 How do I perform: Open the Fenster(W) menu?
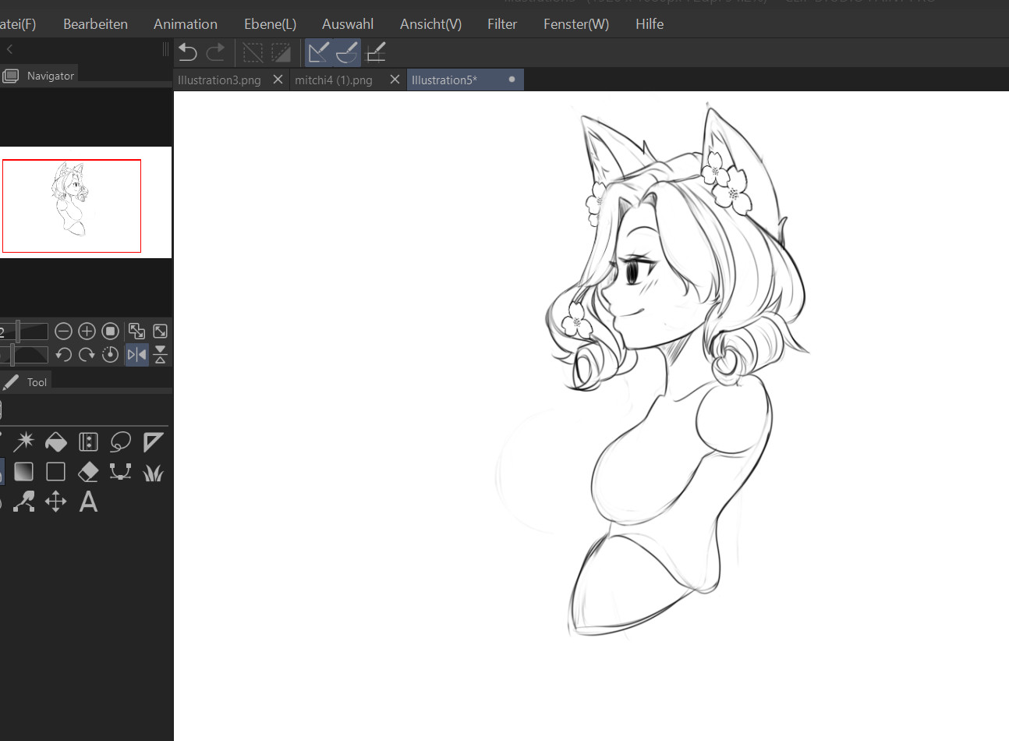(x=576, y=24)
